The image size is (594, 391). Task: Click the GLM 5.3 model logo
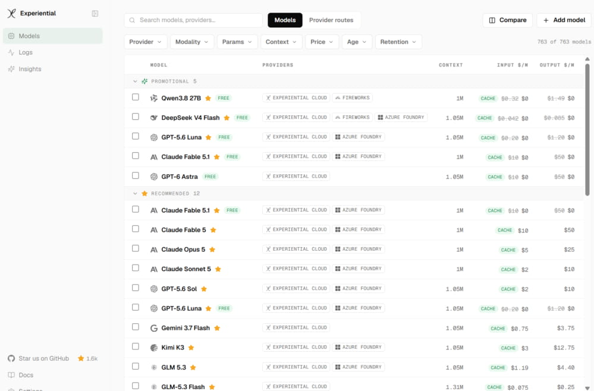154,367
